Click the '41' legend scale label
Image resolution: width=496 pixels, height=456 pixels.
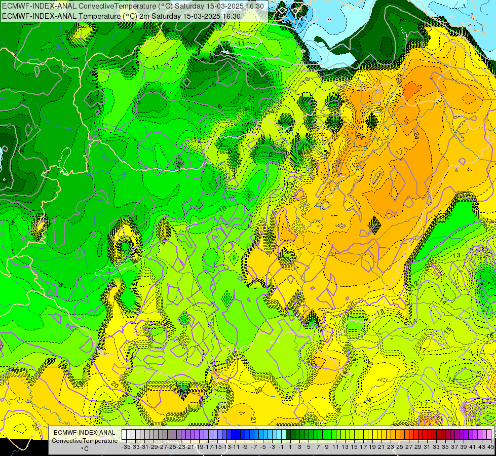[x=473, y=447]
